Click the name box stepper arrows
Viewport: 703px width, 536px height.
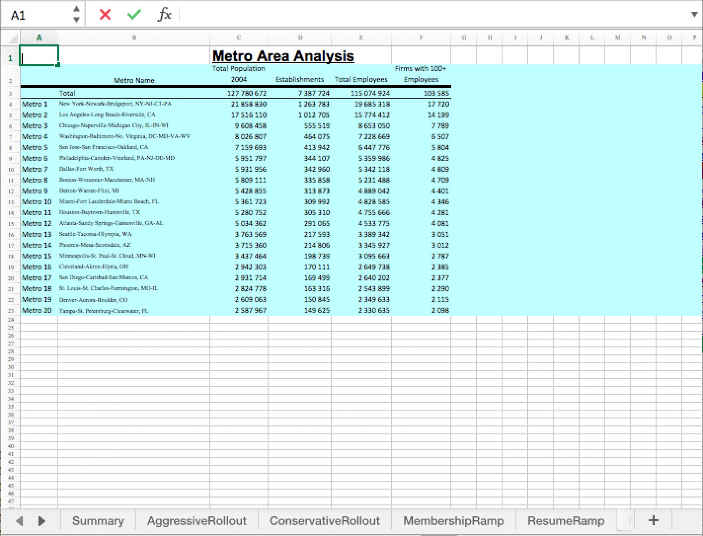point(76,14)
